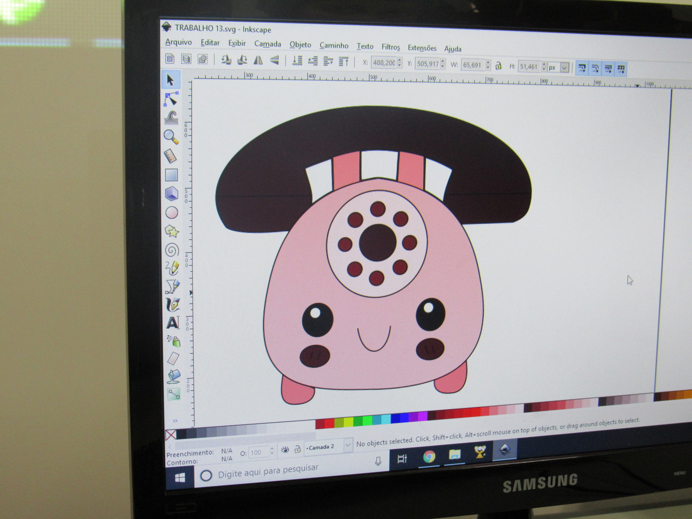Select the Text tool
Image resolution: width=692 pixels, height=519 pixels.
(172, 323)
